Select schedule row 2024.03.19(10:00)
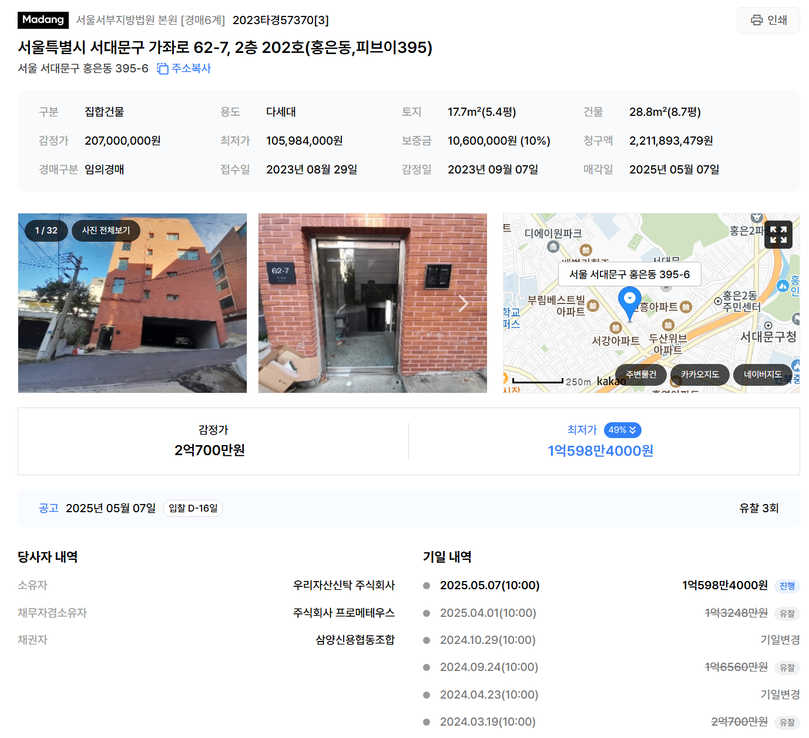Screen dimensions: 809x738 coord(611,722)
